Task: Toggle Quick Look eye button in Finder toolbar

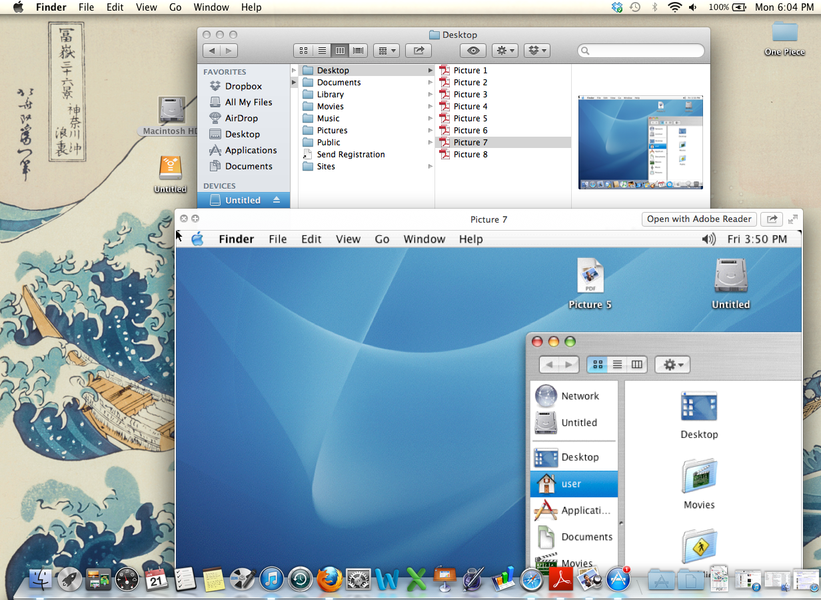Action: (x=473, y=51)
